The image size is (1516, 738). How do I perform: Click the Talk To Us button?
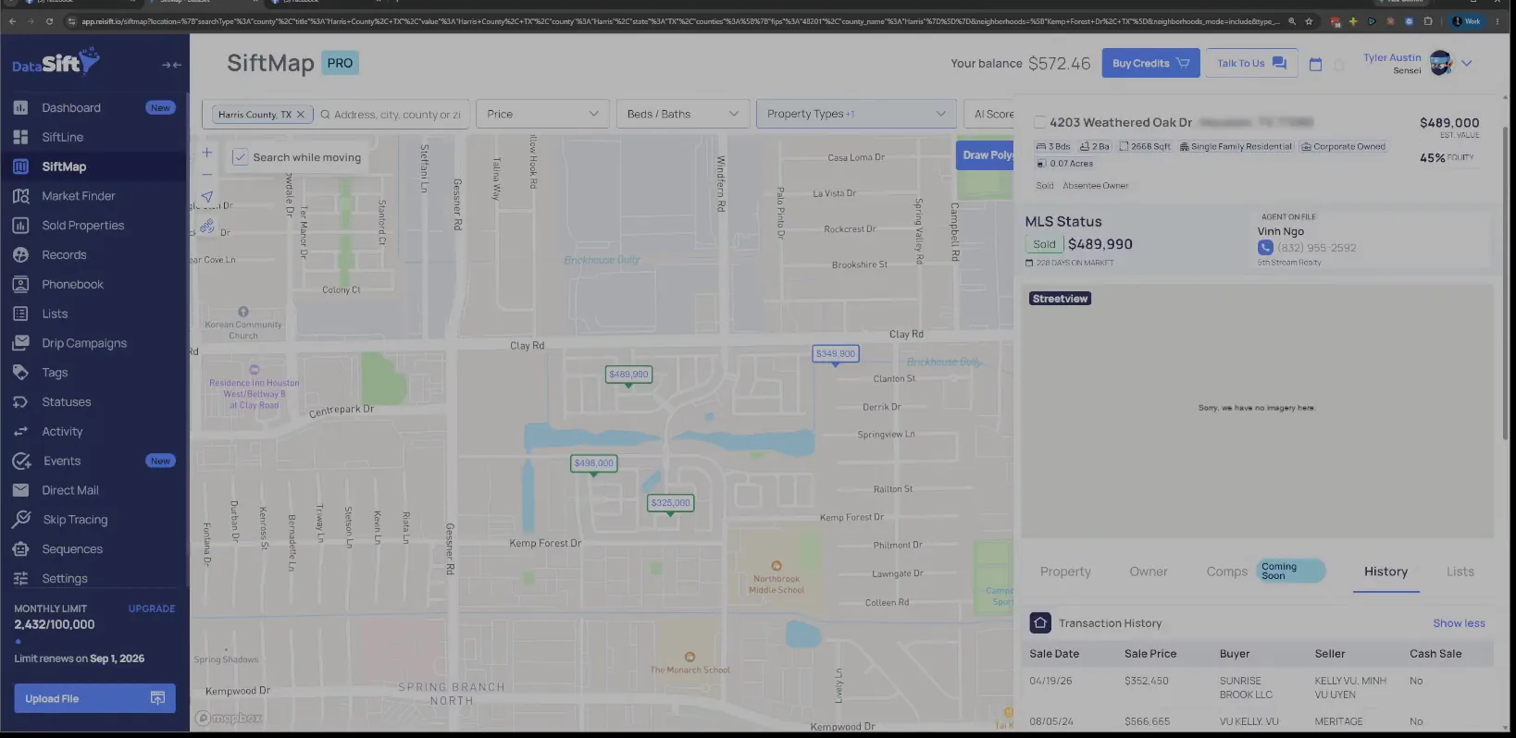click(1251, 63)
